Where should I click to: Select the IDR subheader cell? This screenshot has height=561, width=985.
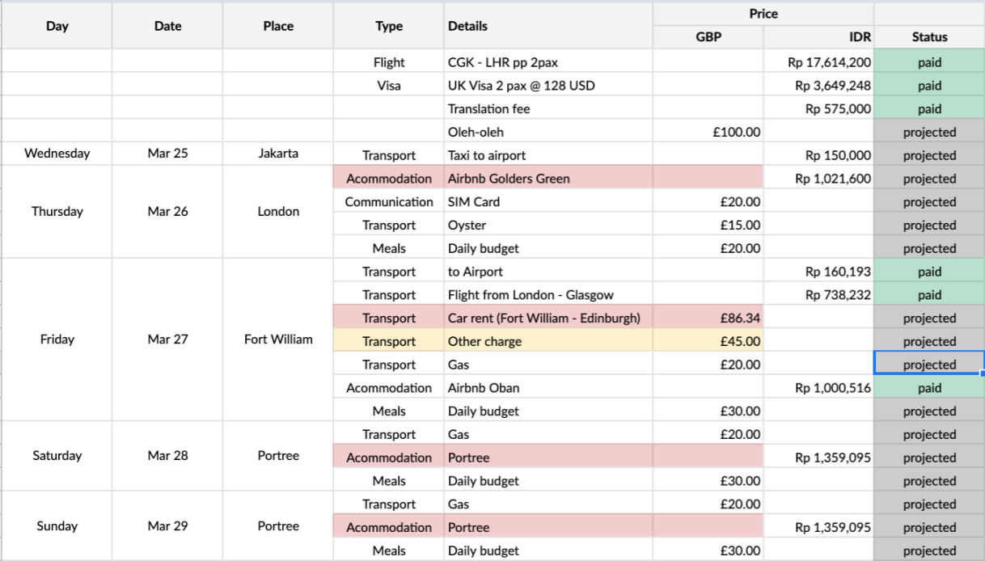tap(818, 37)
